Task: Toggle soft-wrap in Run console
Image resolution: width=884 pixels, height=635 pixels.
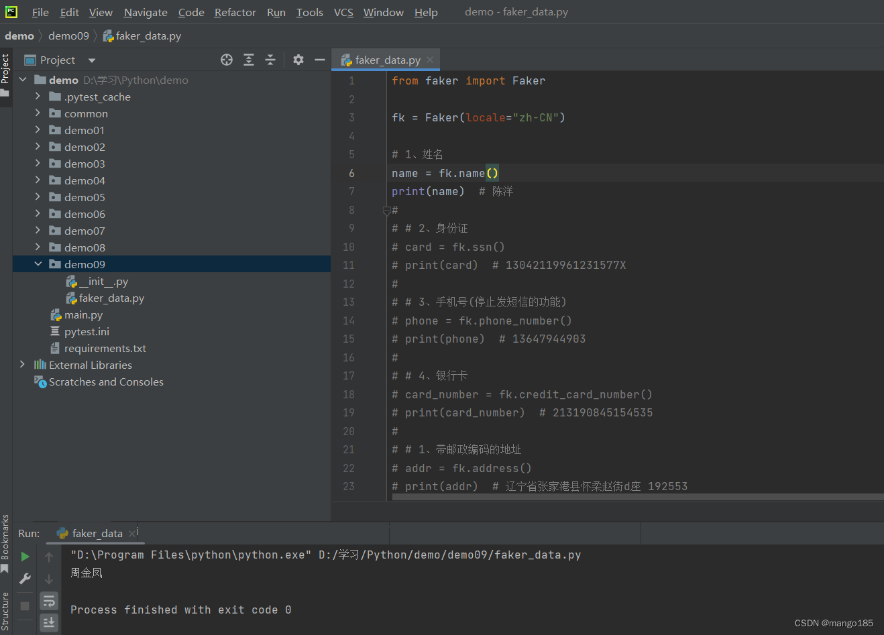Action: coord(49,601)
